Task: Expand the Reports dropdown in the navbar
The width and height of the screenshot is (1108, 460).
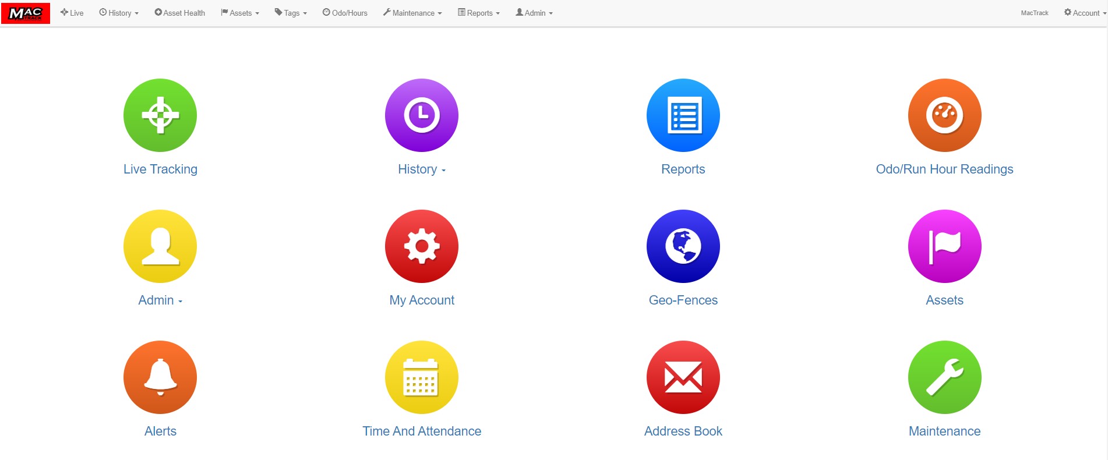Action: [x=479, y=13]
